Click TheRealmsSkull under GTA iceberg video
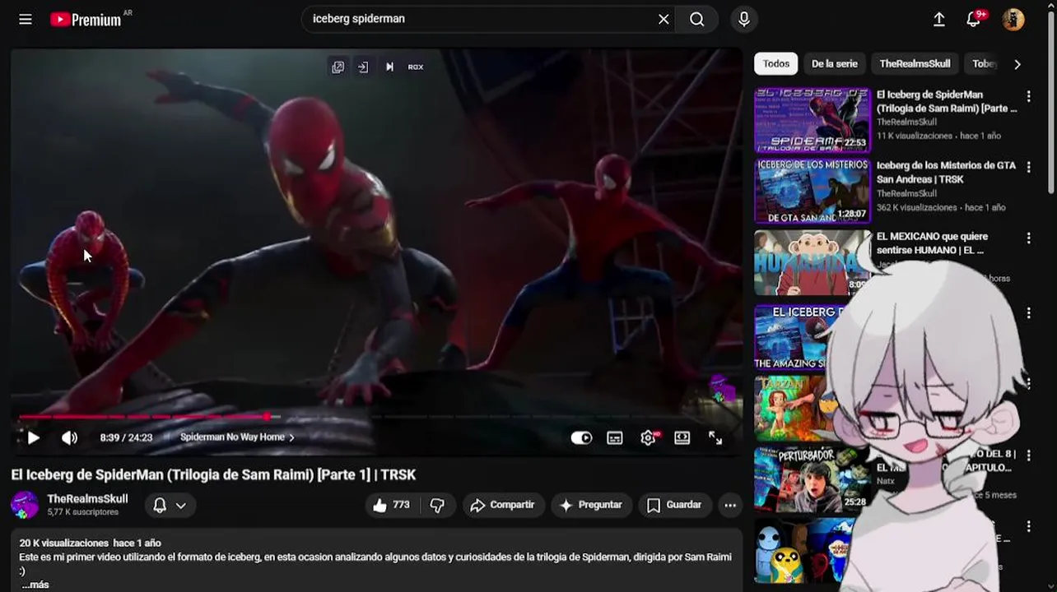 point(906,194)
